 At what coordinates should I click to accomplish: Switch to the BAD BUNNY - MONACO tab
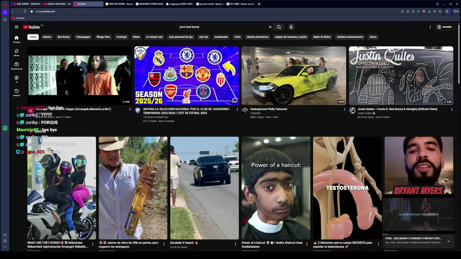[27, 4]
